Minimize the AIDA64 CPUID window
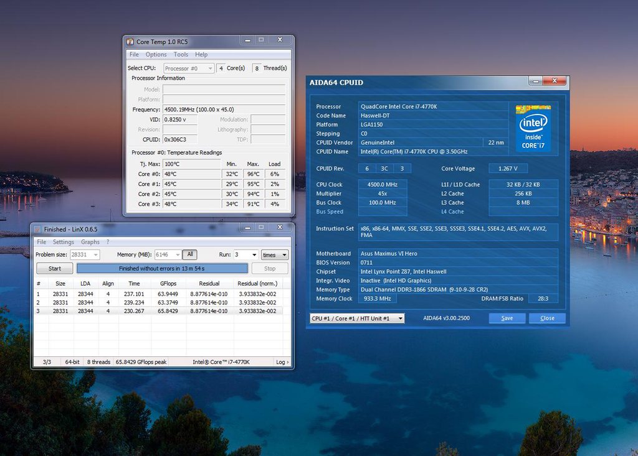638x456 pixels. (535, 81)
